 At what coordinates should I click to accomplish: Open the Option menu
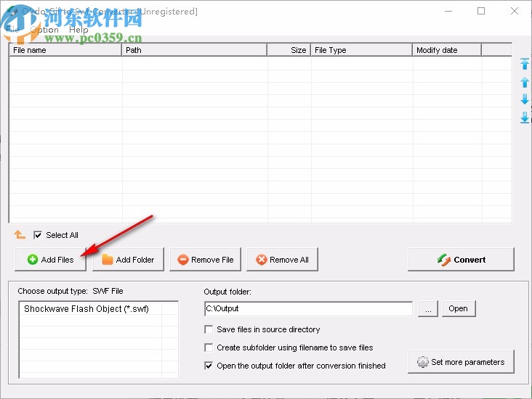(44, 30)
